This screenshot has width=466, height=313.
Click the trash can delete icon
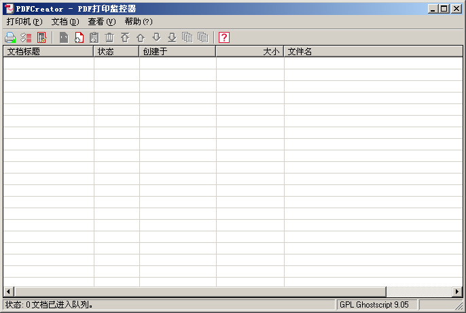(109, 37)
